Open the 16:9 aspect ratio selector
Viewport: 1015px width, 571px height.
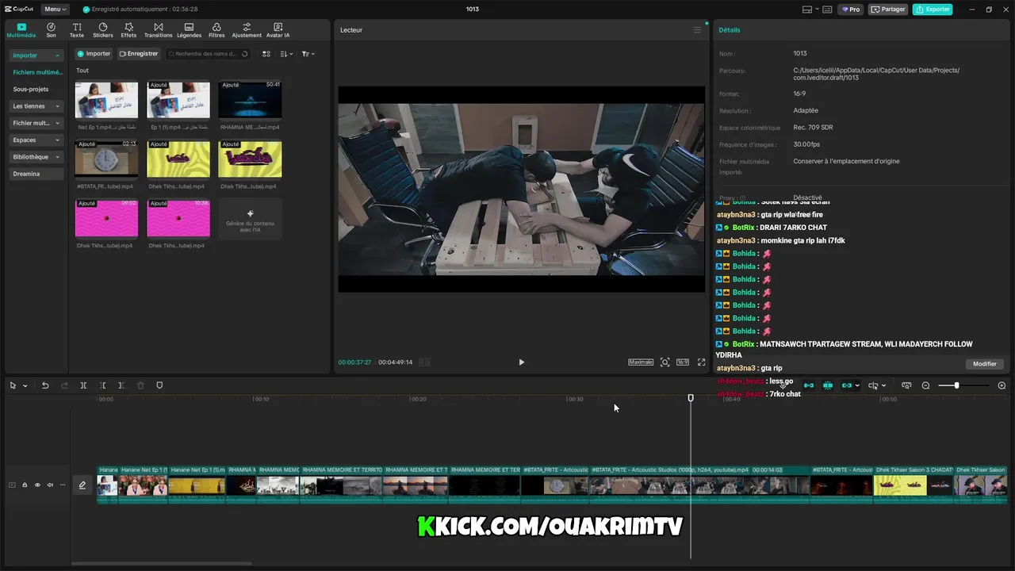(683, 362)
